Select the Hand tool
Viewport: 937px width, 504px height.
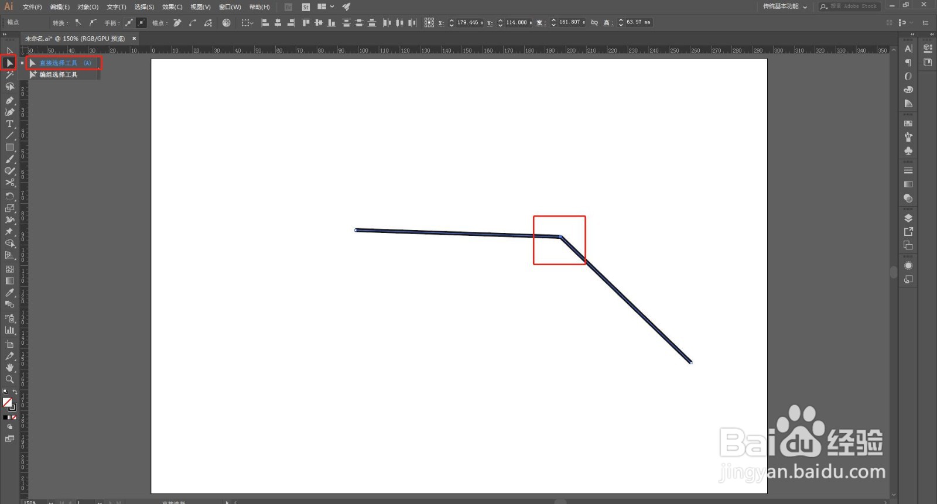coord(9,367)
